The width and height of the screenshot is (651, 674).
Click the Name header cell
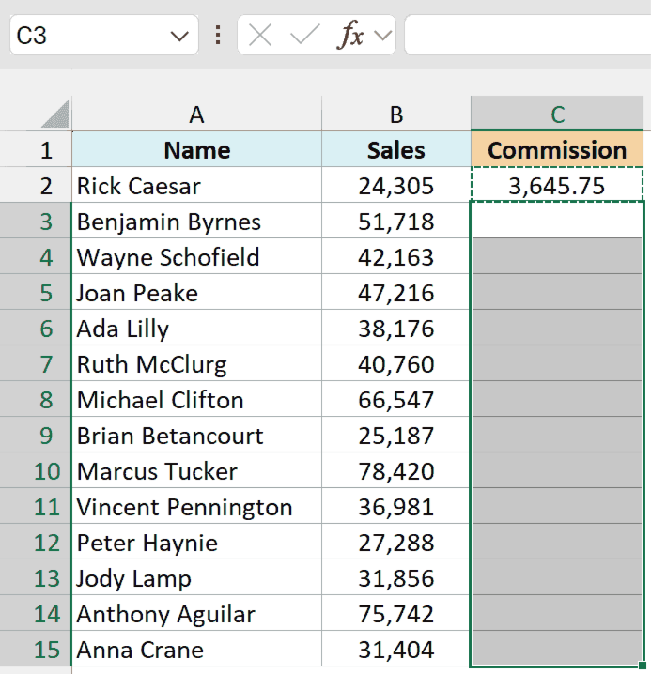coord(196,149)
